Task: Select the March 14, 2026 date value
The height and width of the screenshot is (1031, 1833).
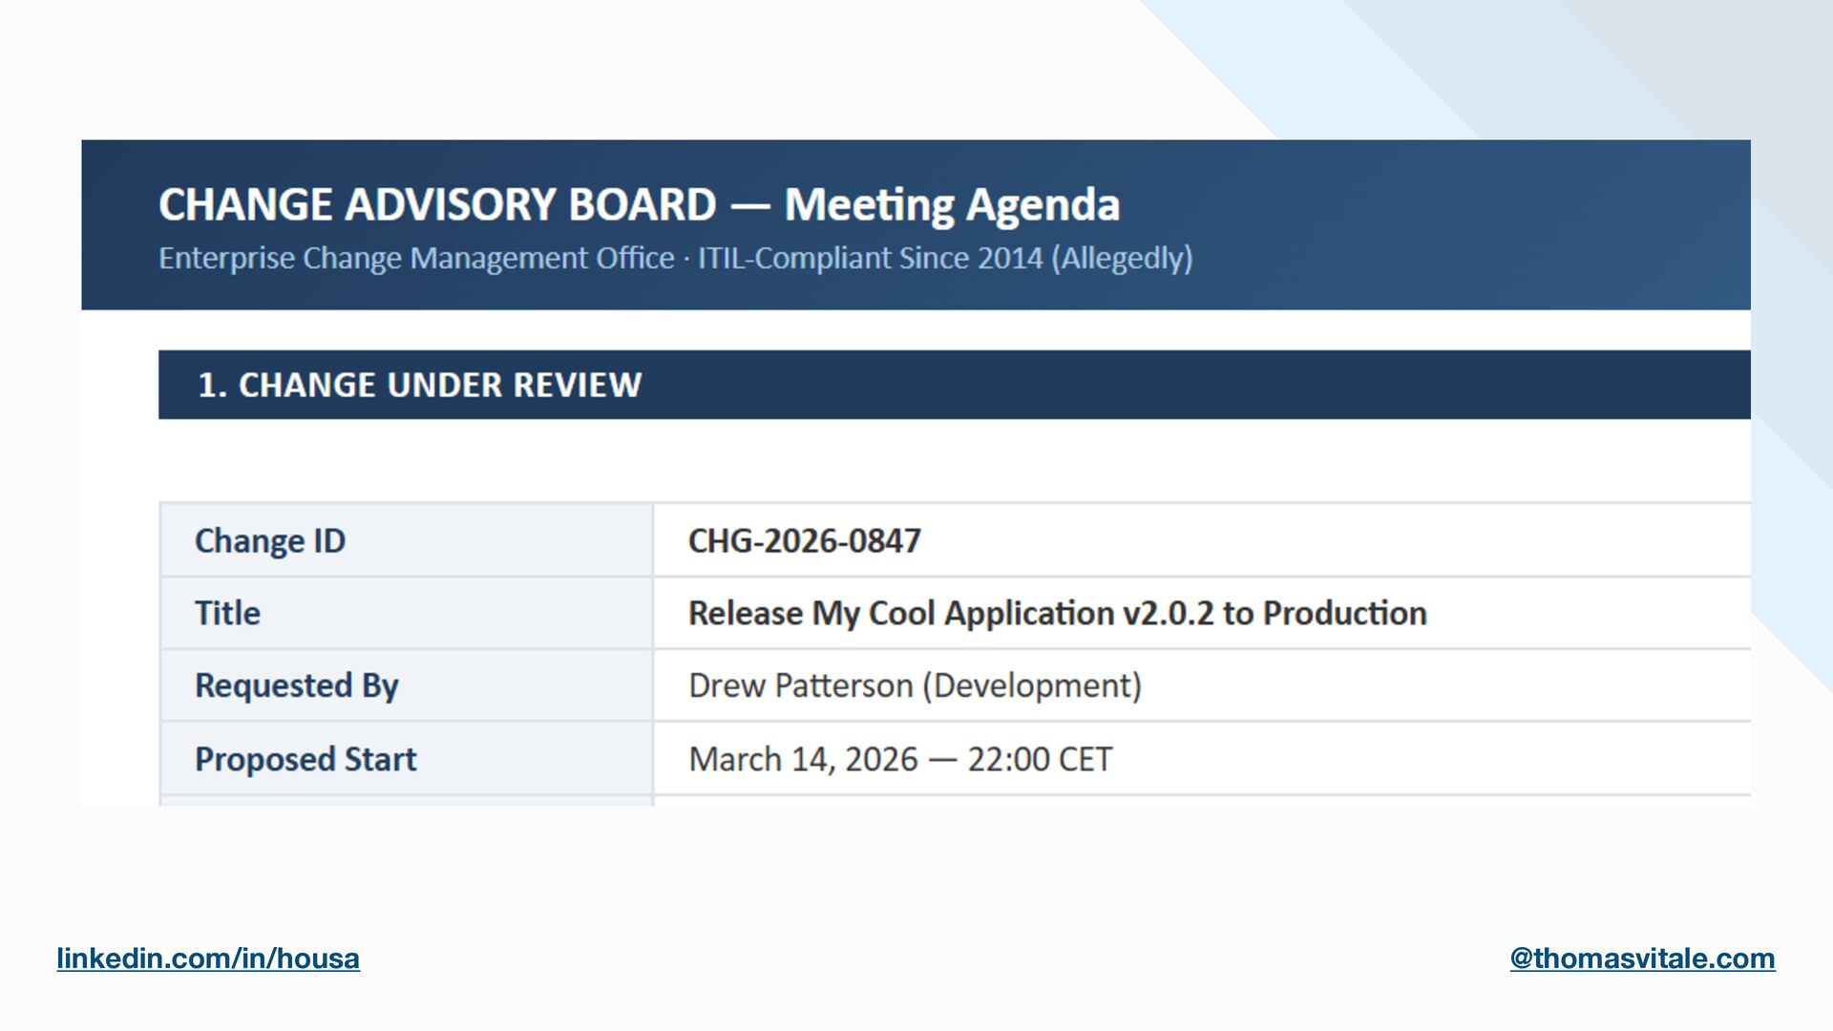Action: tap(802, 759)
